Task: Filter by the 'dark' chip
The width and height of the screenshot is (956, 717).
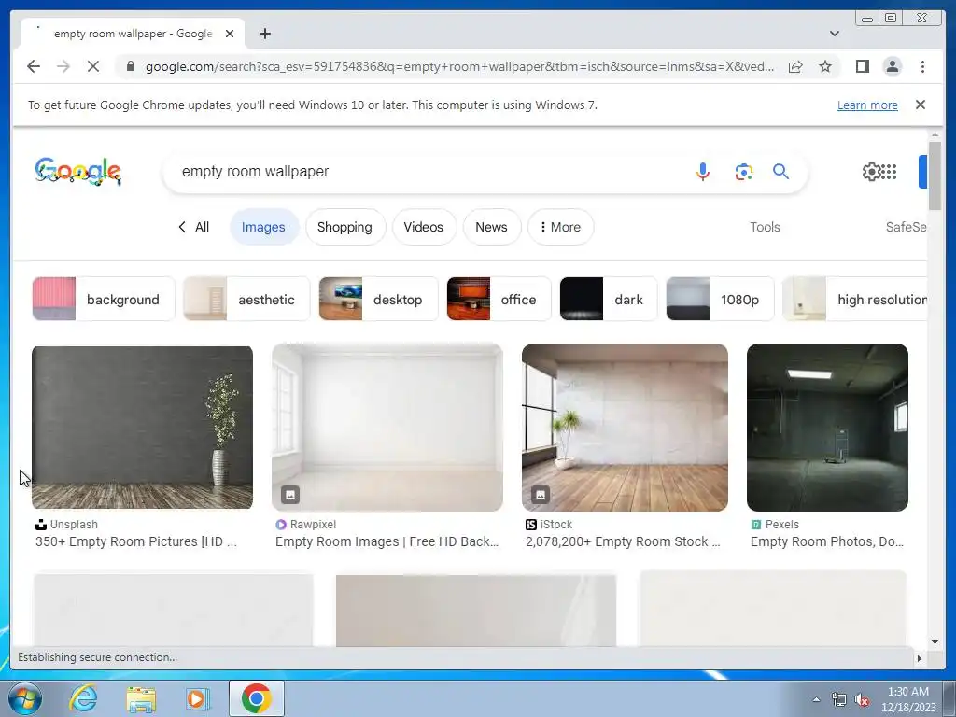Action: tap(609, 299)
